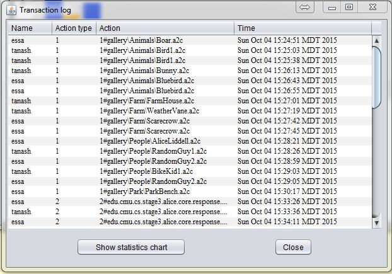Image resolution: width=392 pixels, height=274 pixels.
Task: Click the edu.cmu action in the 15:33:36 row
Action: pyautogui.click(x=163, y=212)
